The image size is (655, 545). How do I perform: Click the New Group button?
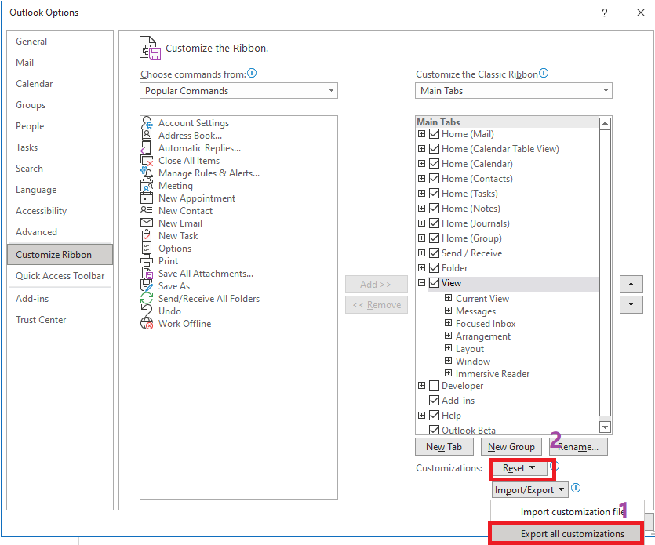[511, 447]
